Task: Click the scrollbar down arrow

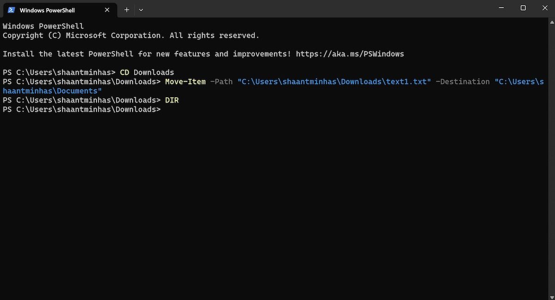Action: [x=552, y=296]
